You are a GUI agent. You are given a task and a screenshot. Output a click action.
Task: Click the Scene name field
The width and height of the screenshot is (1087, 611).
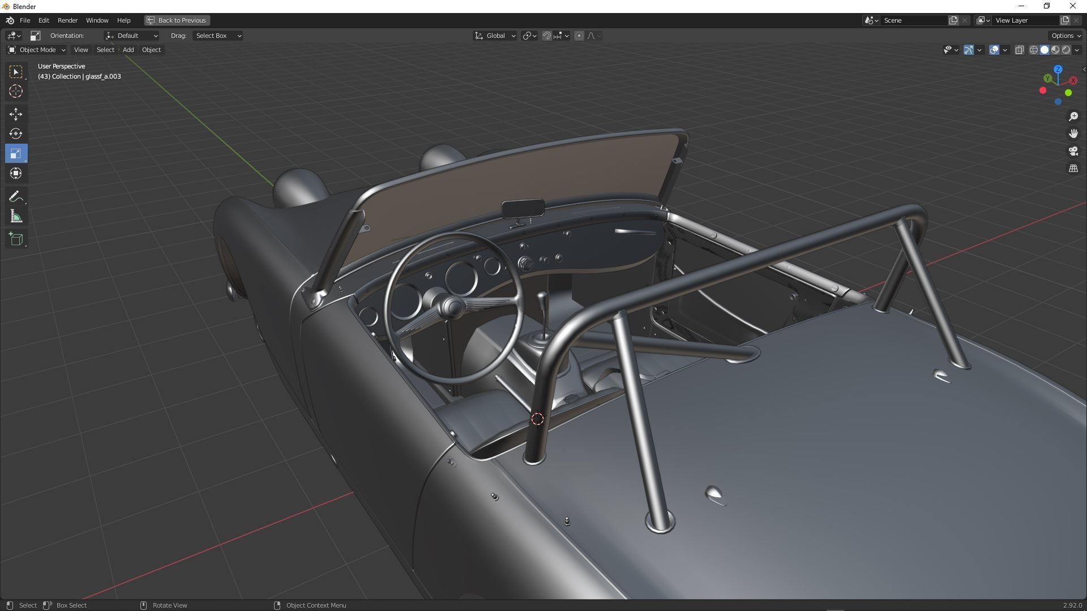tap(913, 20)
